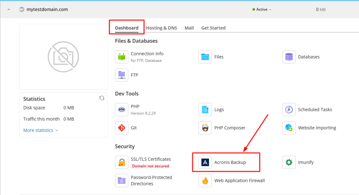Click the PHP settings icon
The height and width of the screenshot is (195, 359).
point(122,109)
